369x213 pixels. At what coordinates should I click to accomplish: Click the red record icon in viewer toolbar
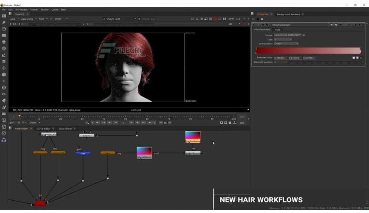pyautogui.click(x=215, y=19)
